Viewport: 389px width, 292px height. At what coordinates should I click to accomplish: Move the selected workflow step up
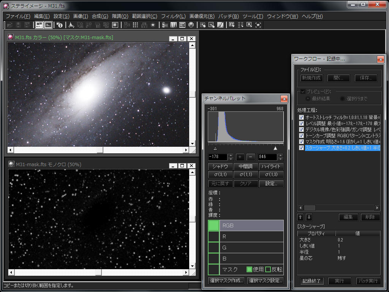(300, 217)
